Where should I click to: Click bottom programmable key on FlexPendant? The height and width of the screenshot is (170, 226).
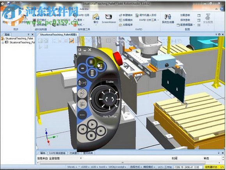[92, 73]
